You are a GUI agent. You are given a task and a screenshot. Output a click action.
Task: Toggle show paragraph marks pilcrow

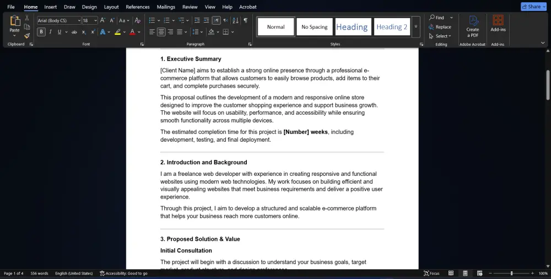[245, 20]
